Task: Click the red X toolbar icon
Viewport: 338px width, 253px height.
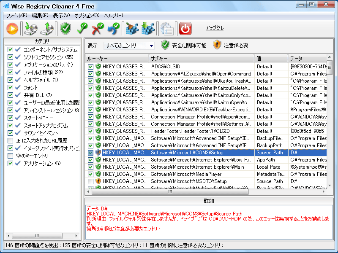Action: pyautogui.click(x=98, y=29)
